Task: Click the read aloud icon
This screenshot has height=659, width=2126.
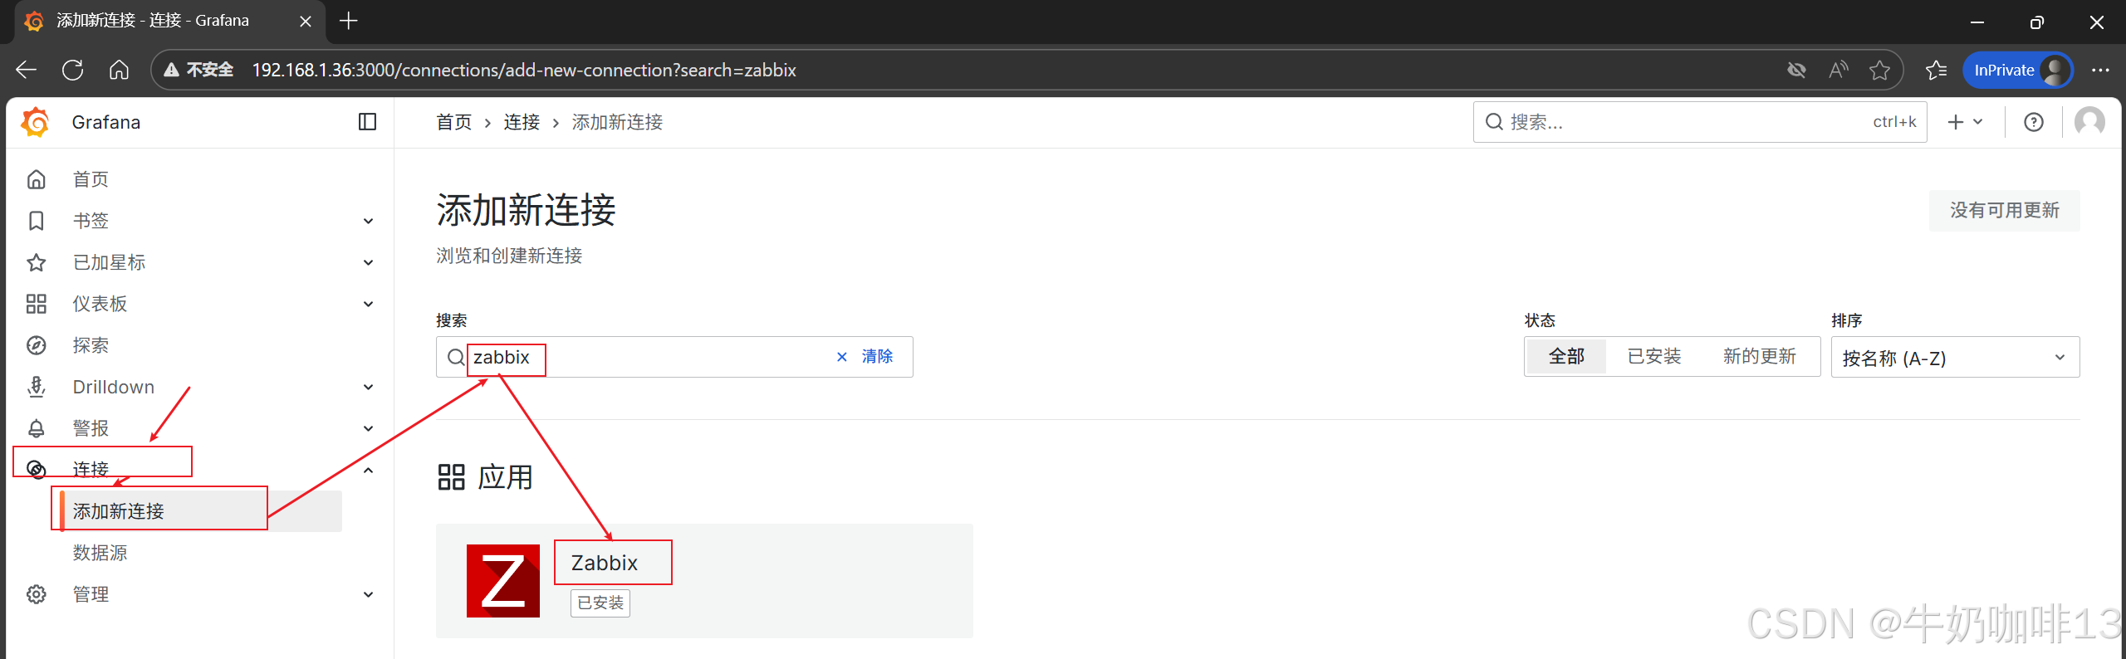Action: click(1839, 70)
